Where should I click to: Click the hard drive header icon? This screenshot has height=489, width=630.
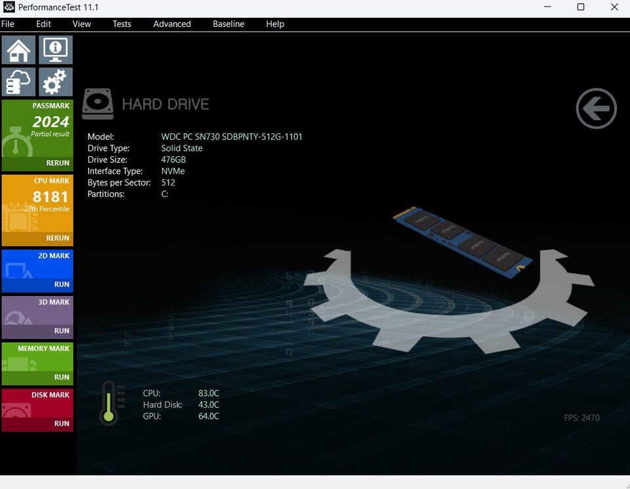click(98, 104)
